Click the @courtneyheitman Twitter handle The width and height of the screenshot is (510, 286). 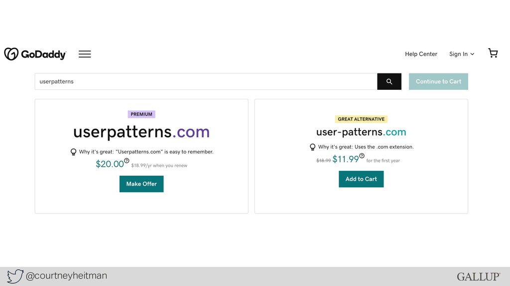[66, 276]
